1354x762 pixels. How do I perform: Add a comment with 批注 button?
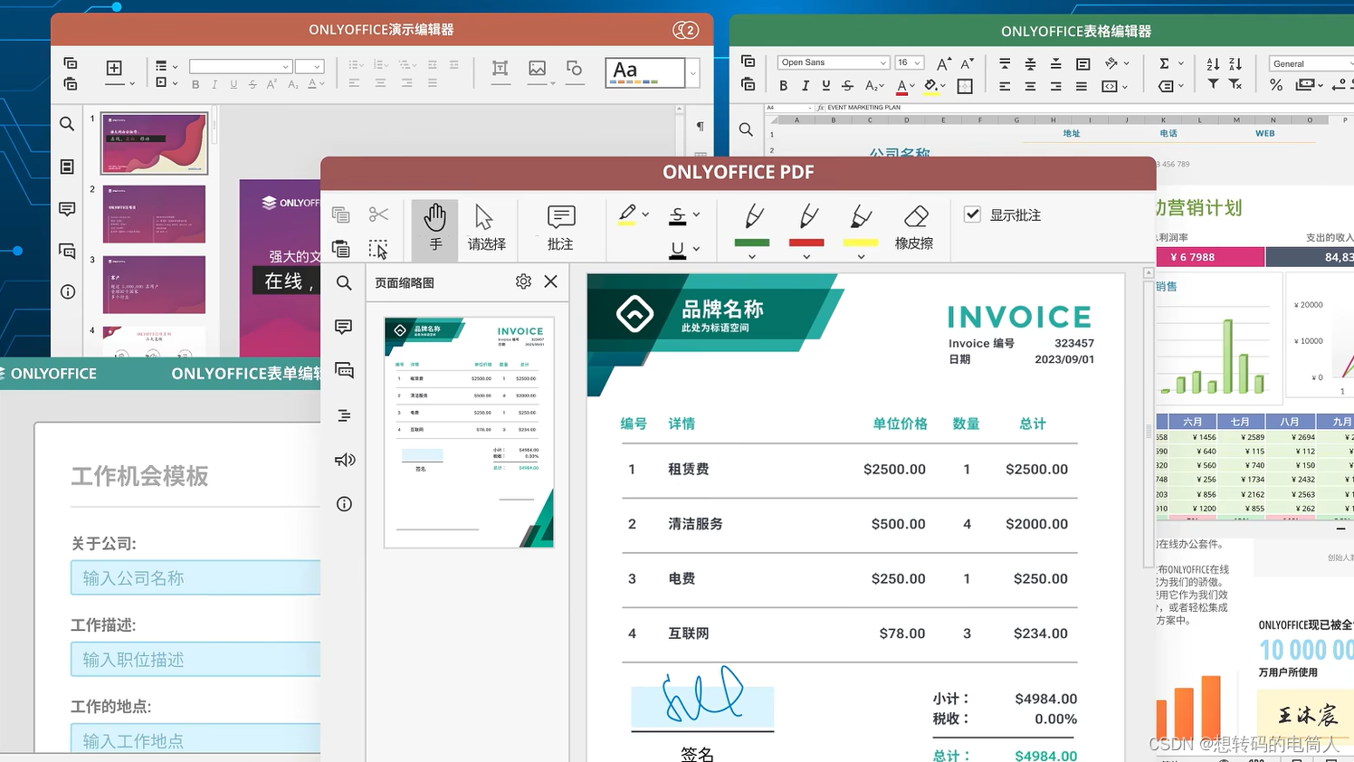tap(560, 228)
